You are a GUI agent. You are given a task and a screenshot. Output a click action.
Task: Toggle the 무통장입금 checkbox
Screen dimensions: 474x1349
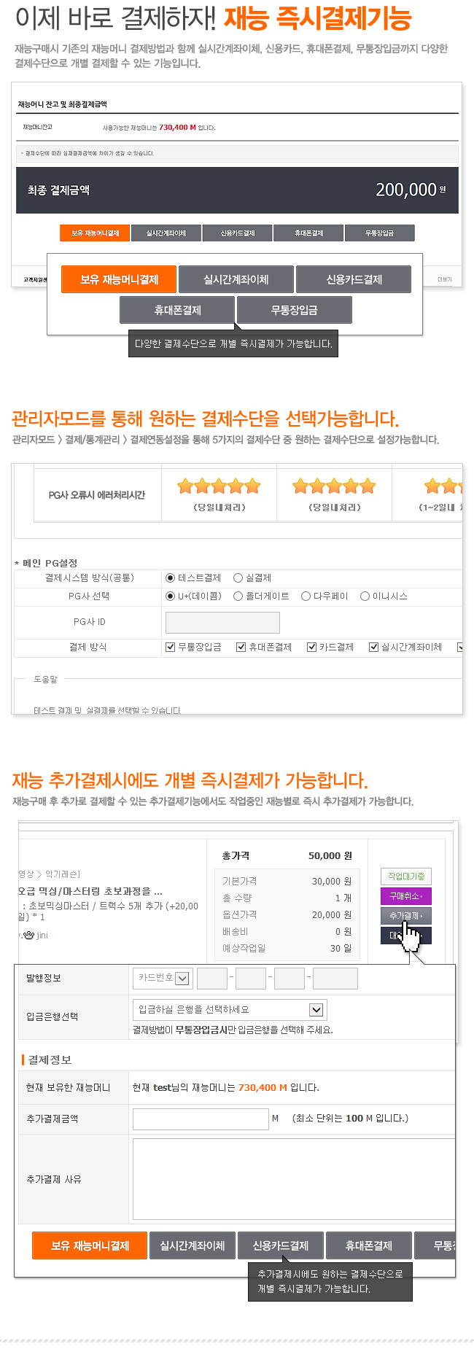[x=170, y=647]
